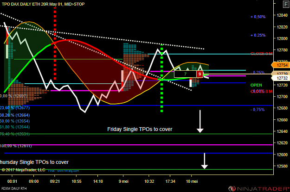Click the 12600 price axis label
The height and width of the screenshot is (192, 290).
[282, 155]
